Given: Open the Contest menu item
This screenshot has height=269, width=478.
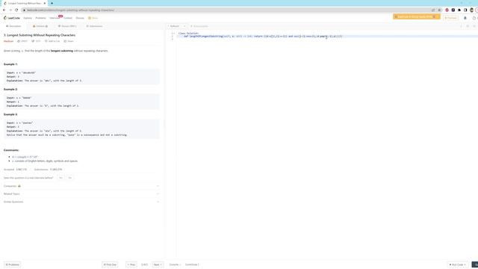Looking at the screenshot, I should pos(68,18).
